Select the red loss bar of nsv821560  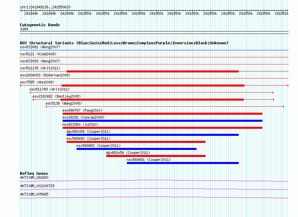click(162, 128)
